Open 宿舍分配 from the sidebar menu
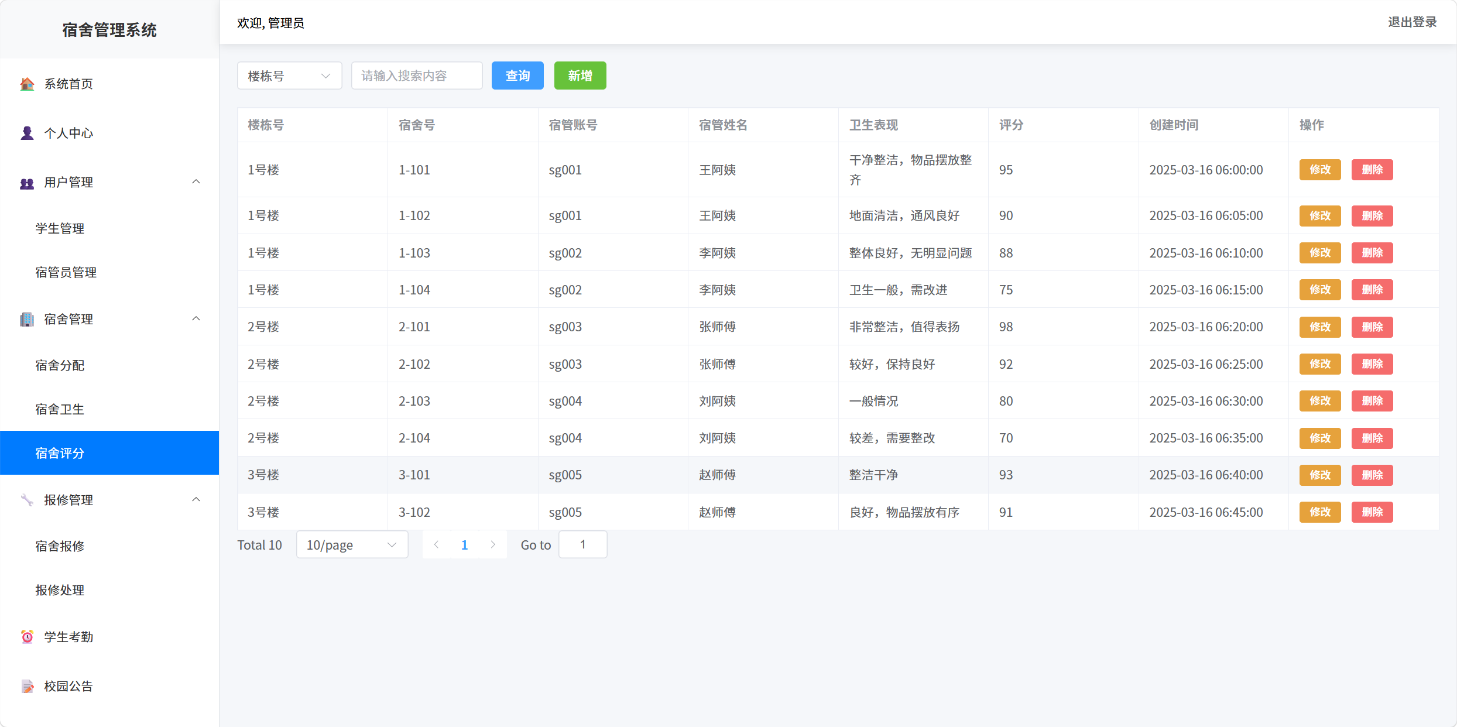 59,365
